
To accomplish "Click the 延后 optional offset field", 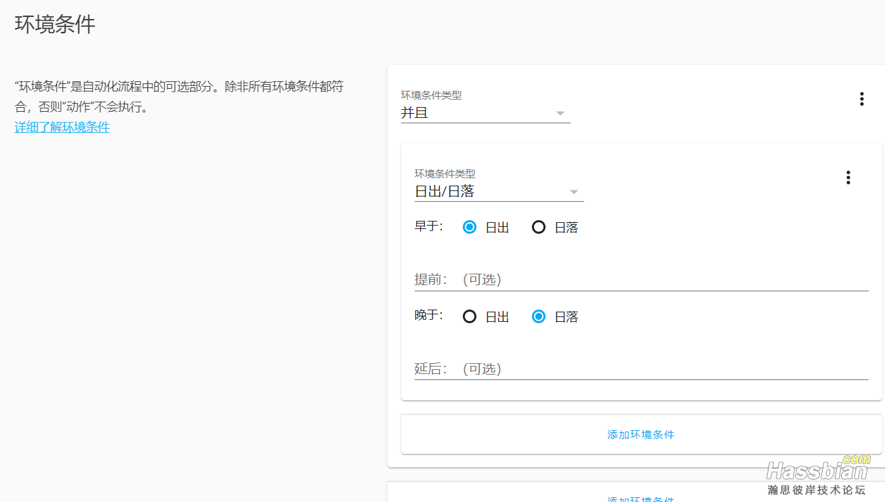I will [x=641, y=369].
